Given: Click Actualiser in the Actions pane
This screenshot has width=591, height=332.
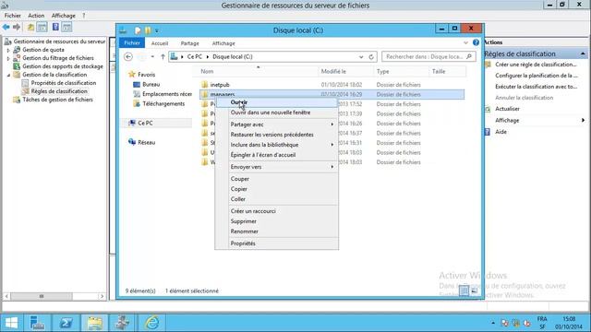Looking at the screenshot, I should coord(507,109).
